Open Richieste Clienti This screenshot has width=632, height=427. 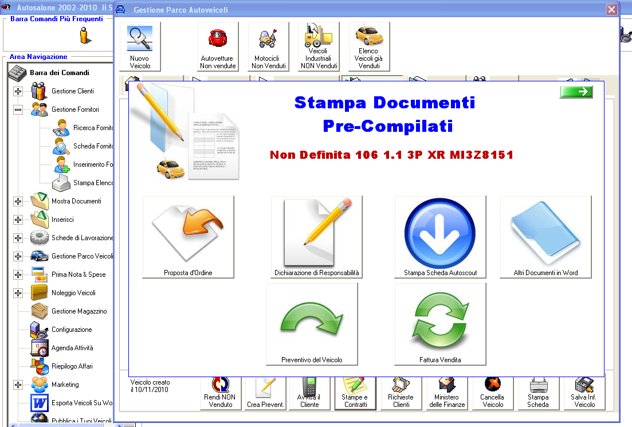pos(401,393)
